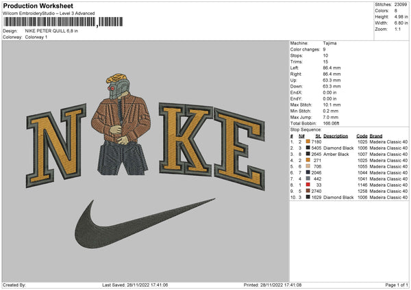Screen dimensions: 411x290
Task: Click the 'Production Worksheet' title
Action: tap(38, 5)
